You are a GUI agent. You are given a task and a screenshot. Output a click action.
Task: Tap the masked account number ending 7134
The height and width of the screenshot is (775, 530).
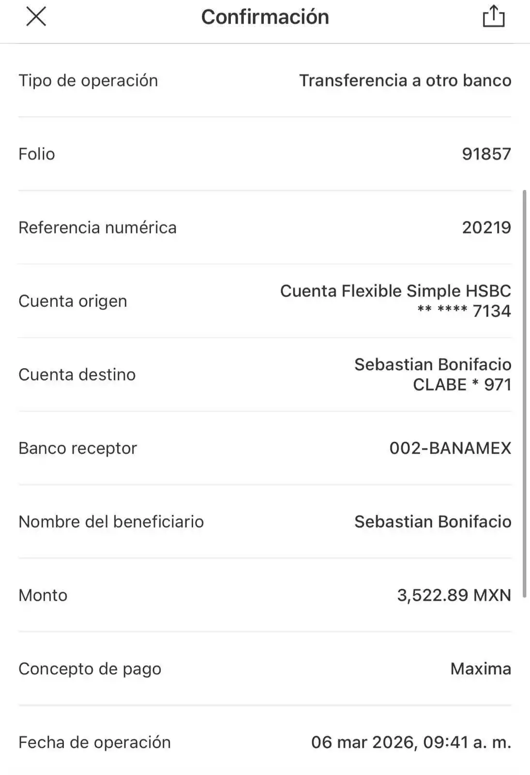[x=464, y=311]
